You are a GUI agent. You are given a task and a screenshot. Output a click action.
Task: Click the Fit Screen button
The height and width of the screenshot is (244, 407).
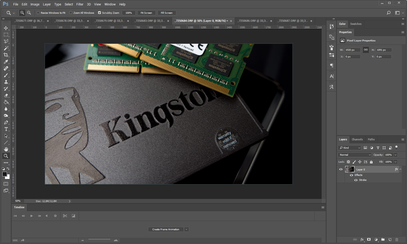[146, 13]
